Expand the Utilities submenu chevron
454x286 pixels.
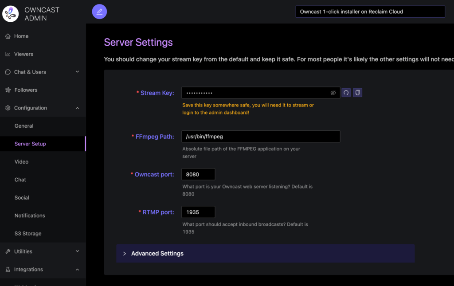(x=77, y=251)
